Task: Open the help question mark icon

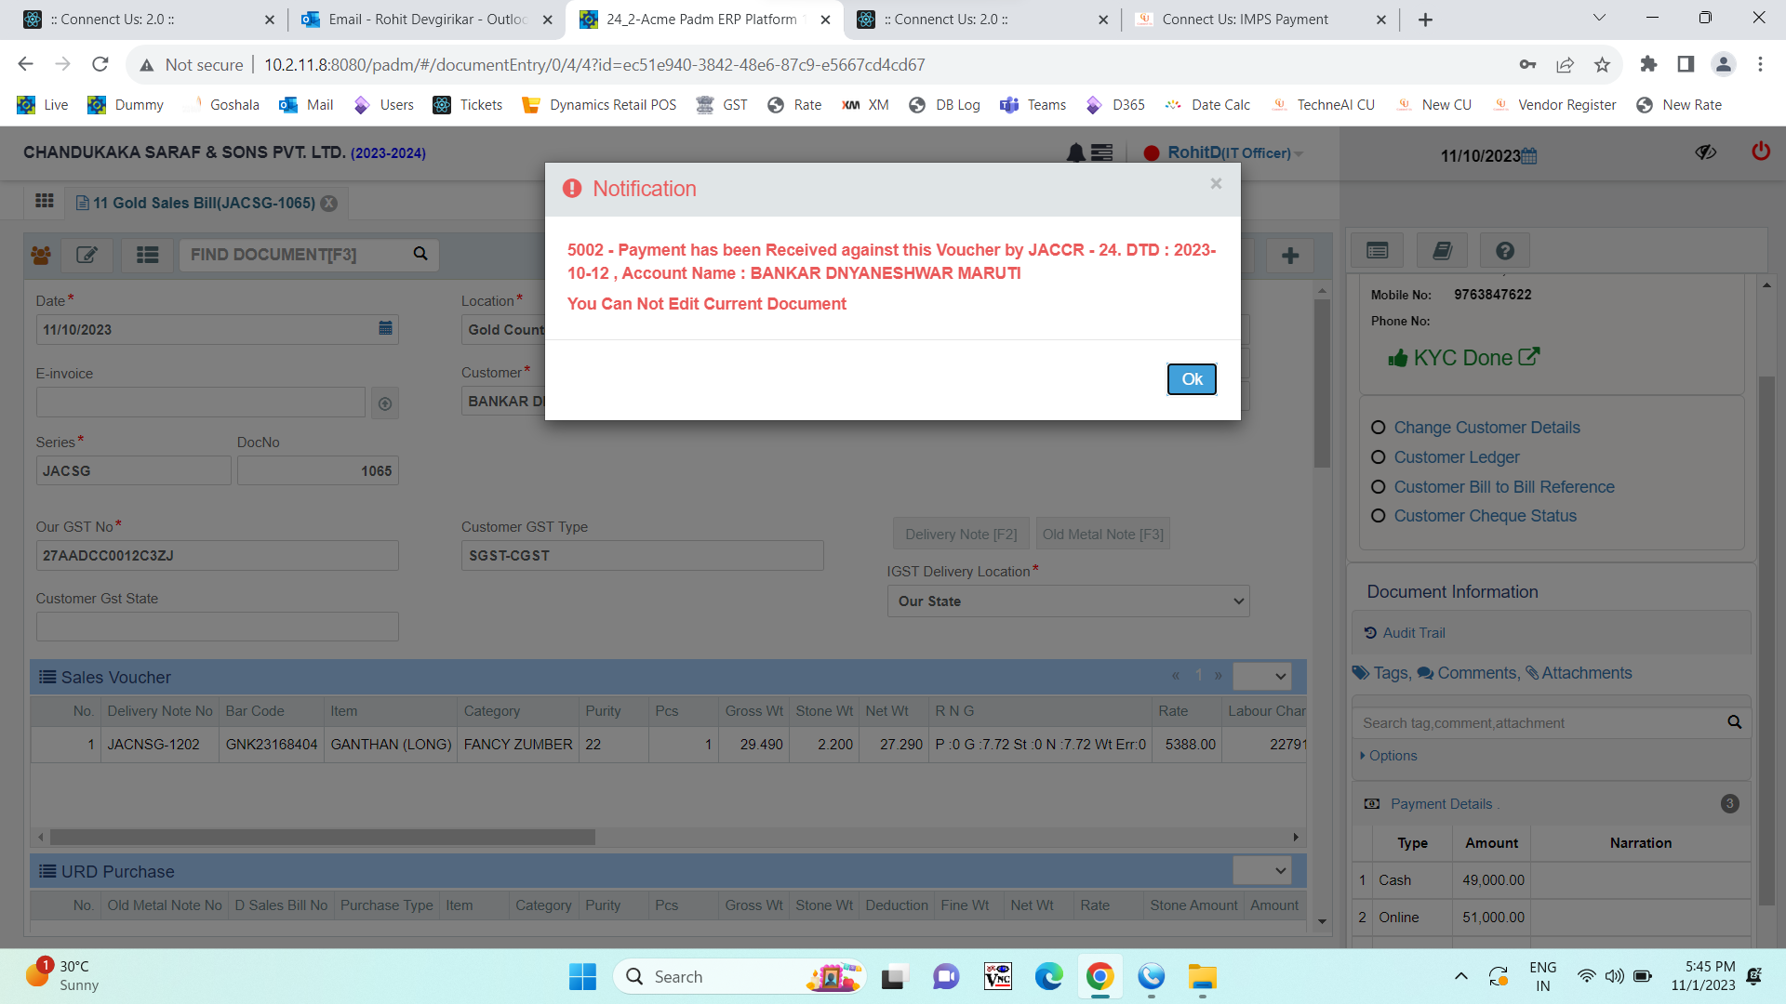Action: pos(1505,250)
